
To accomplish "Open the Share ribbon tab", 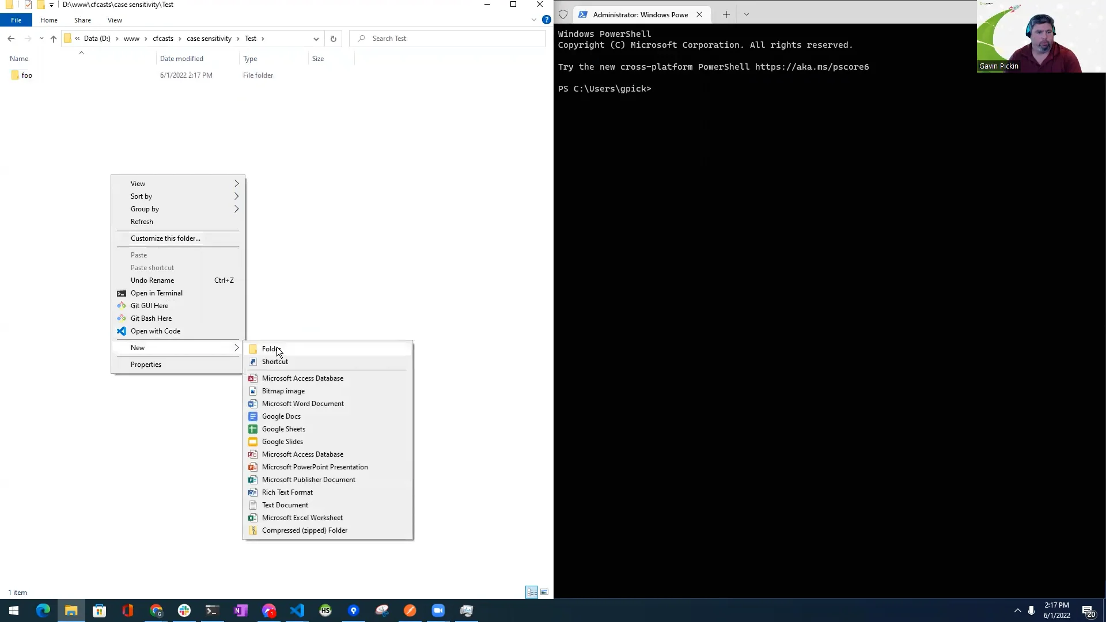I will (82, 20).
